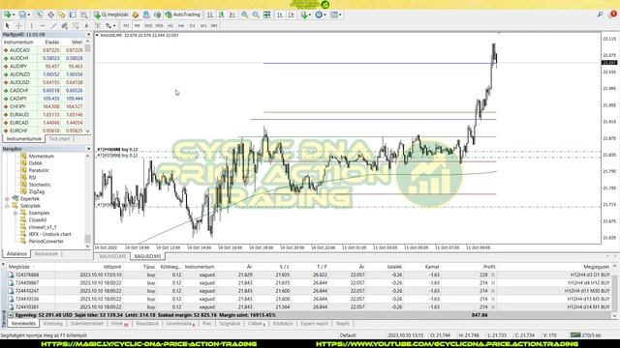Switch to D1 timeframe
The height and width of the screenshot is (348, 620).
point(192,26)
